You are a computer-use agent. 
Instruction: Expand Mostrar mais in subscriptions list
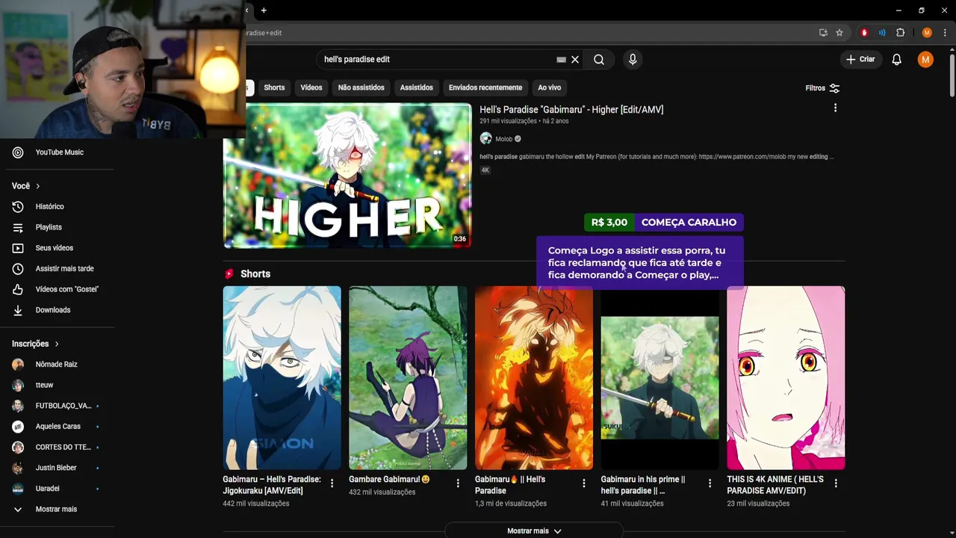[x=58, y=510]
